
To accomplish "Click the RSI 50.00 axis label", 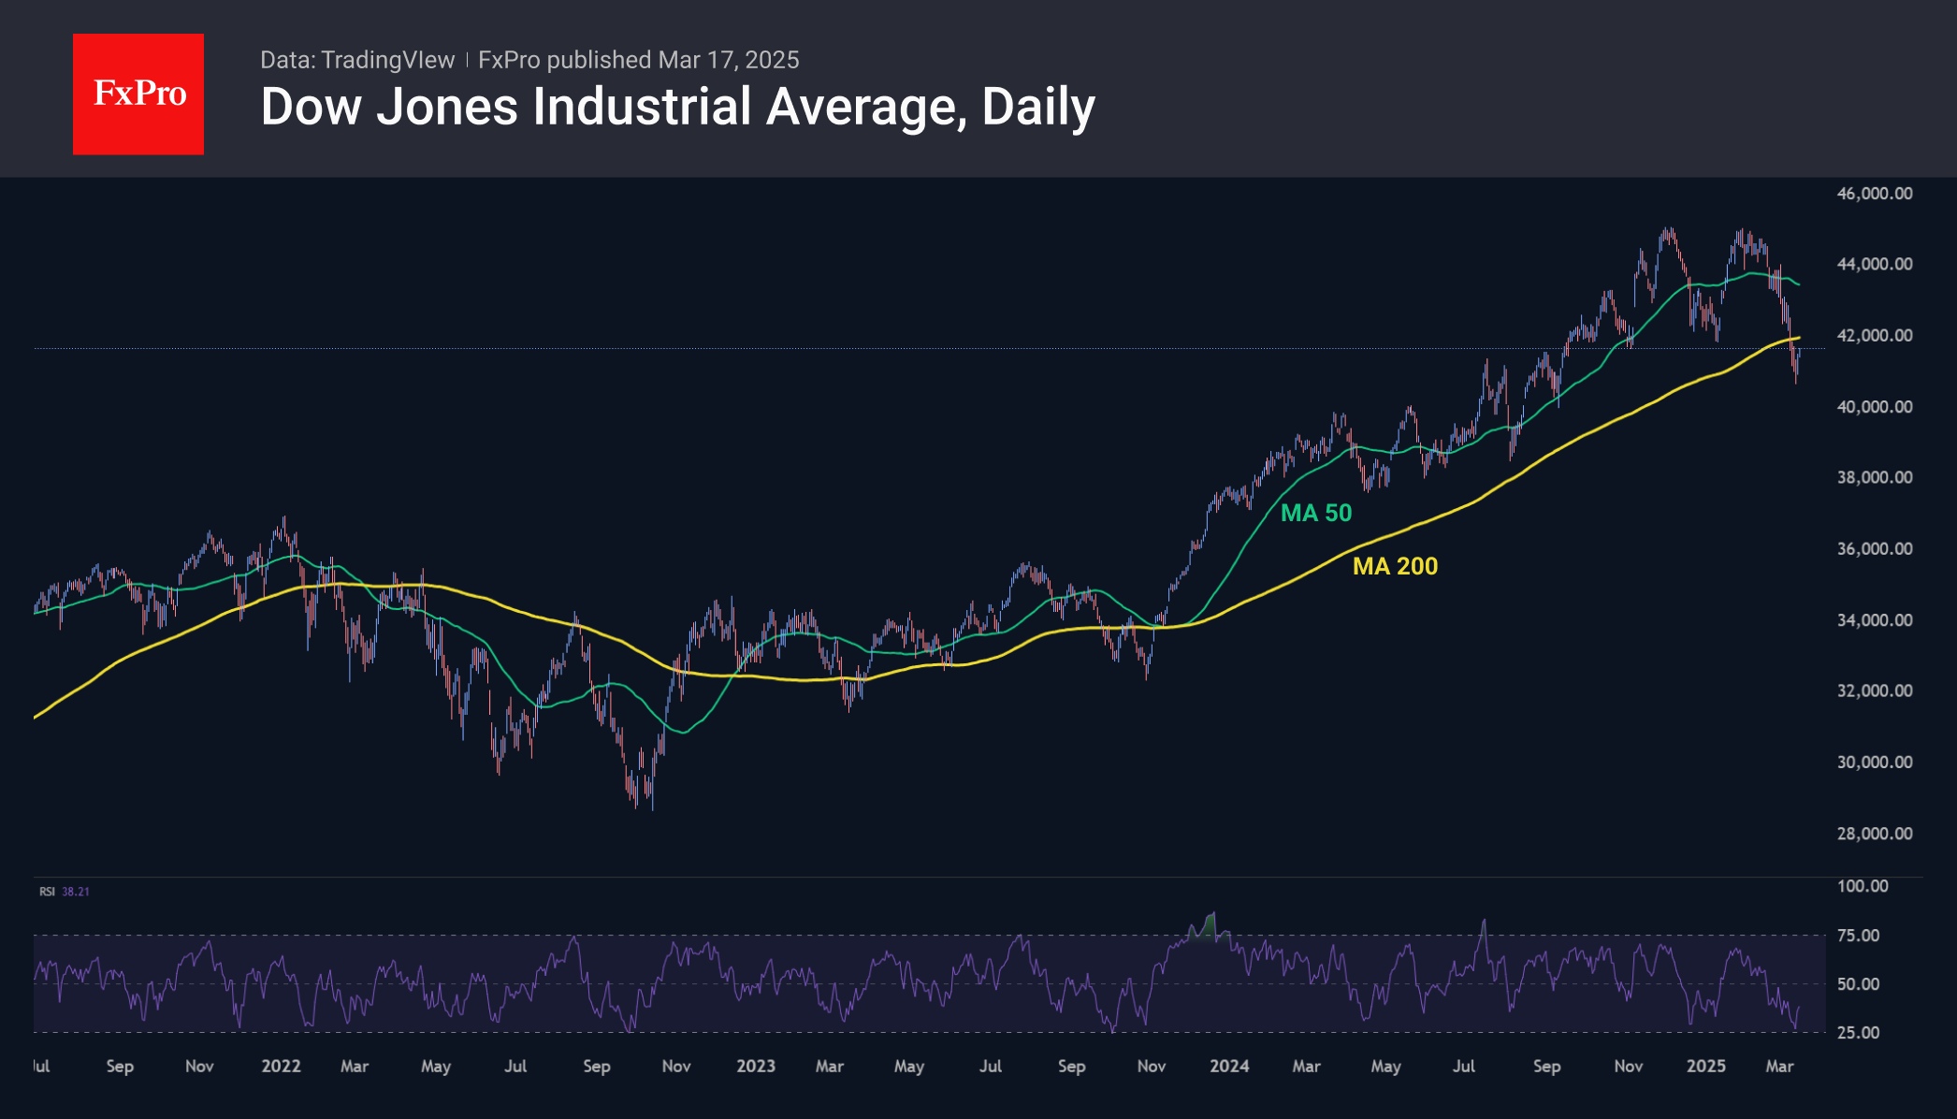I will click(x=1858, y=984).
